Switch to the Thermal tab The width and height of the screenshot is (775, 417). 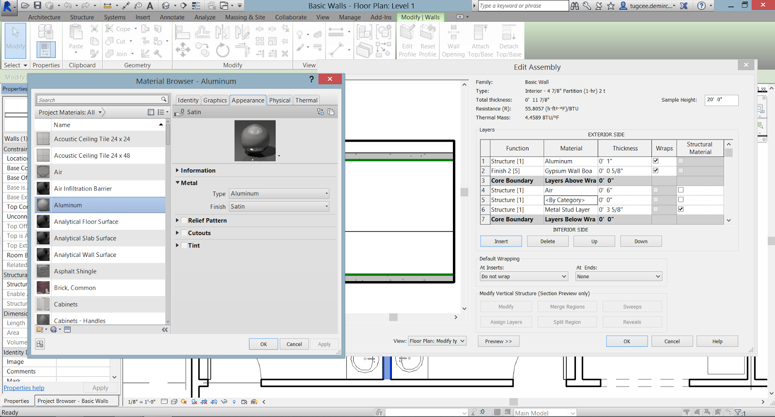pos(306,100)
